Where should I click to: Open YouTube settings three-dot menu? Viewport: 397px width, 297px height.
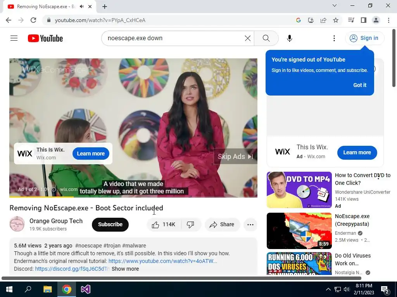point(334,38)
